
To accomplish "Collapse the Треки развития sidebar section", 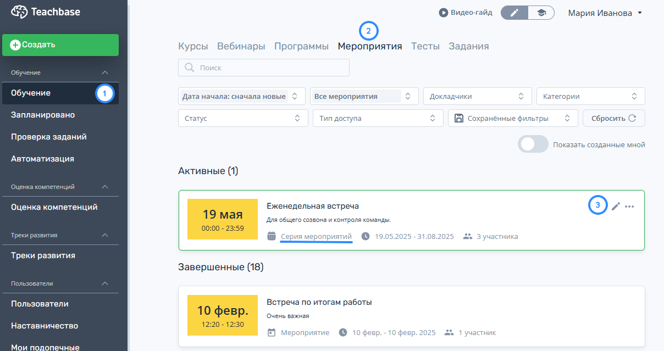I will point(105,235).
